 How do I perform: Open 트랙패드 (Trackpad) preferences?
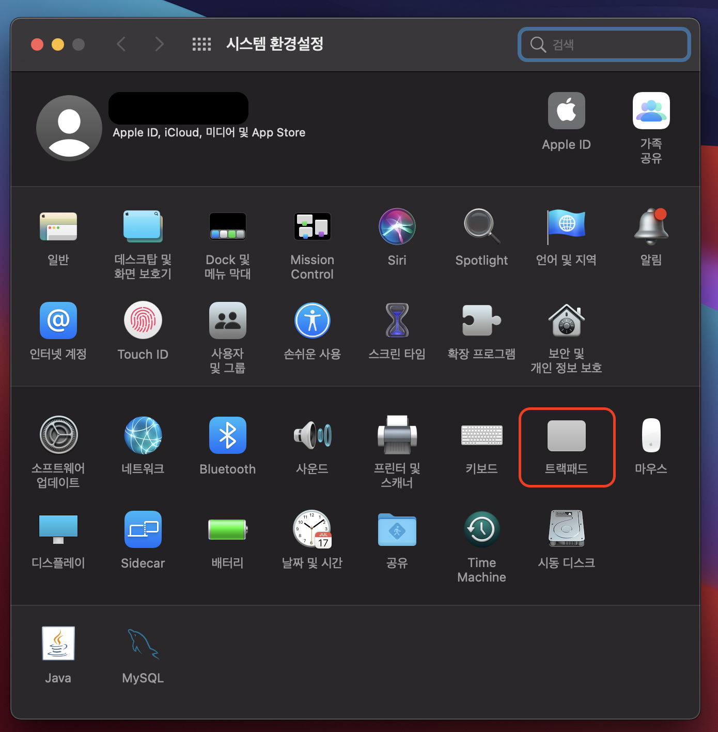click(x=567, y=435)
